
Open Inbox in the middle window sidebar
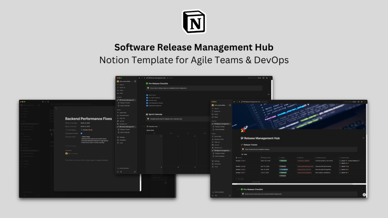coord(120,93)
